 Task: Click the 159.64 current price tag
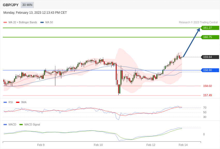click(x=210, y=57)
